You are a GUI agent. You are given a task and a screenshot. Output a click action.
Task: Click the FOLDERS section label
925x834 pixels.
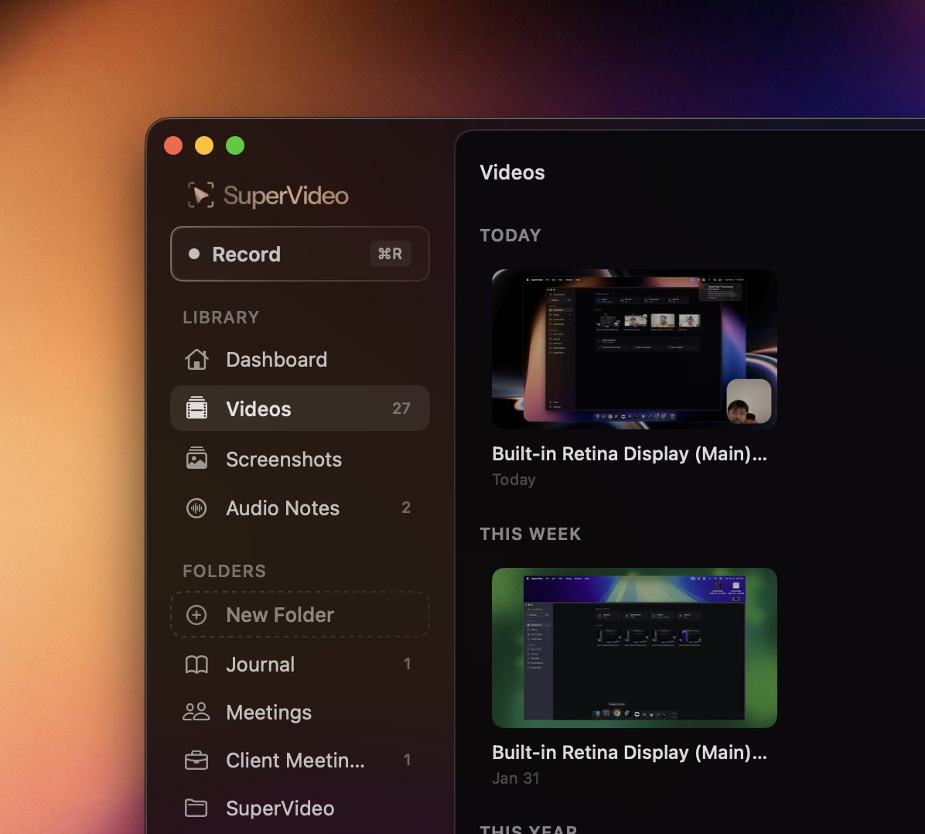(224, 571)
